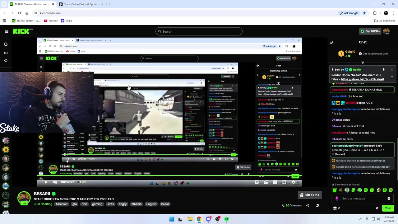Select the slots tag

click(x=110, y=204)
